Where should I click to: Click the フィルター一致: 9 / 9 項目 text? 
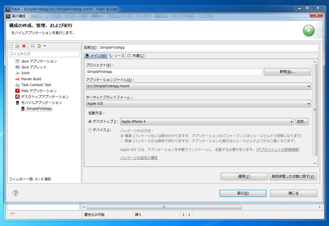(30, 179)
